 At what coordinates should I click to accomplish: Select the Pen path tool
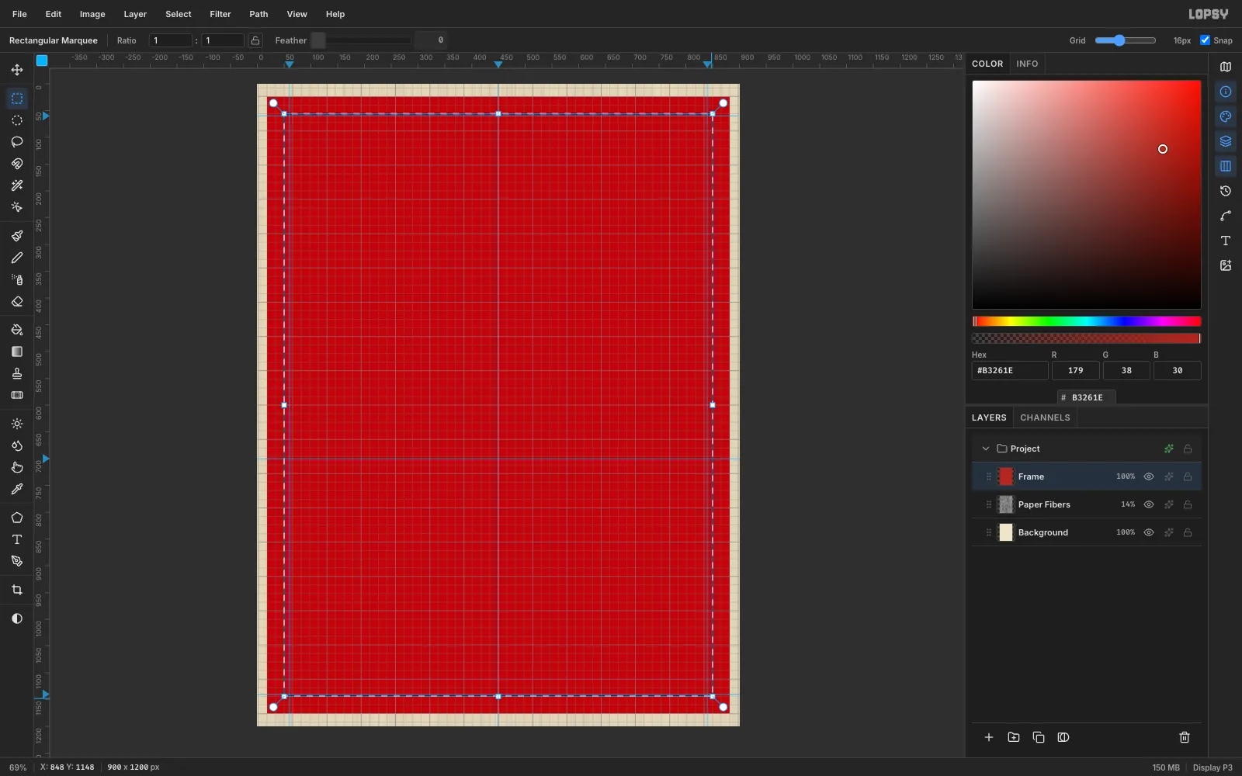point(17,561)
